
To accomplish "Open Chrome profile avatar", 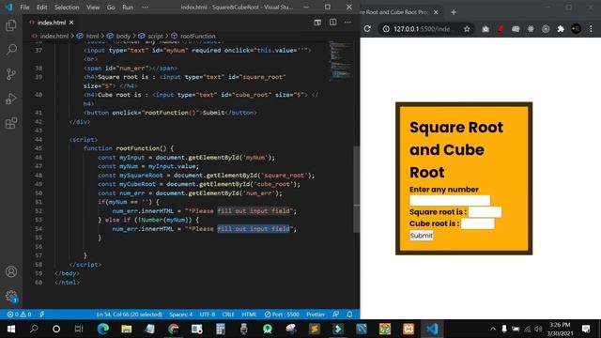I will coord(576,29).
